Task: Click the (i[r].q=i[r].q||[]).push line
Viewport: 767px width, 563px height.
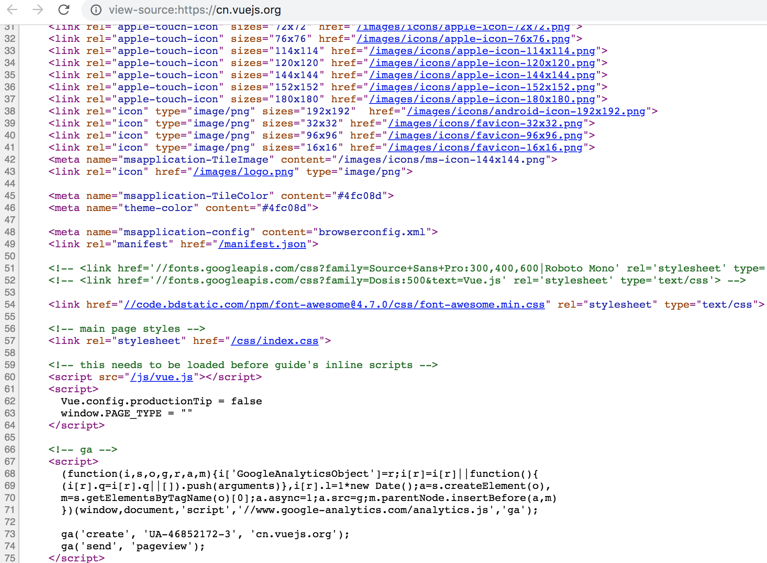Action: [x=306, y=486]
